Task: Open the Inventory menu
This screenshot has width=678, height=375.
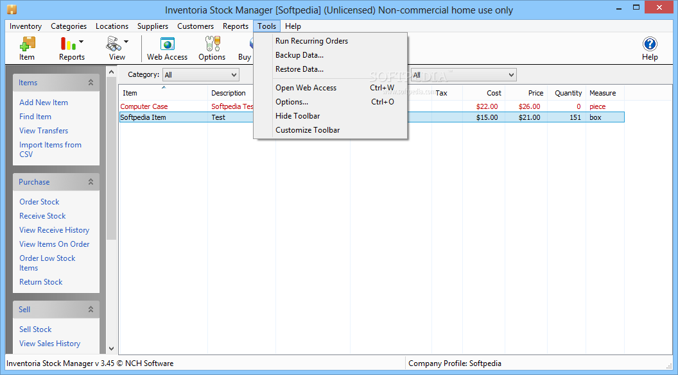Action: point(26,26)
